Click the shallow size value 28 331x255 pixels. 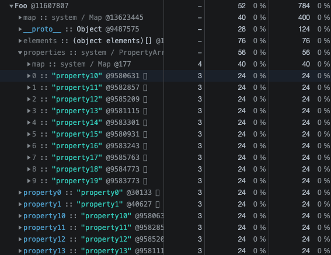tap(242, 29)
